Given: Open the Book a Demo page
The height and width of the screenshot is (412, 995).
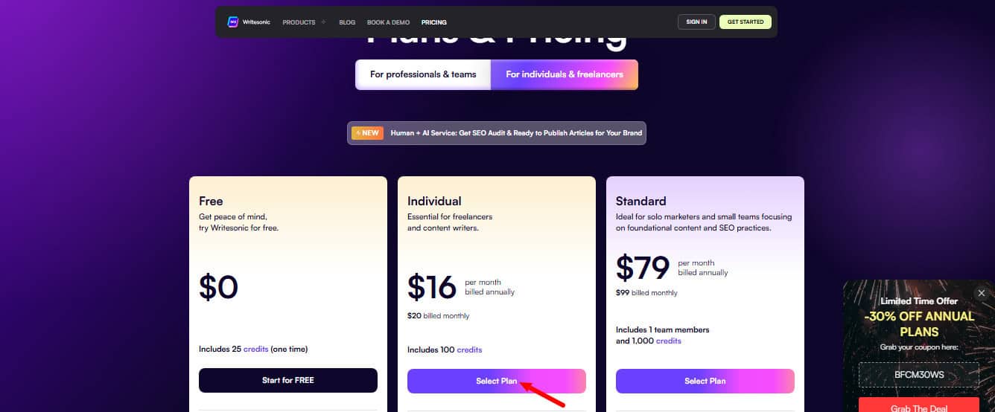Looking at the screenshot, I should point(388,22).
